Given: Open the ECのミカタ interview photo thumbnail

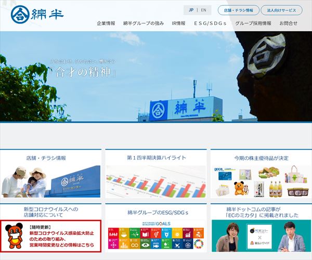Looking at the screenshot, I should pos(261,236).
